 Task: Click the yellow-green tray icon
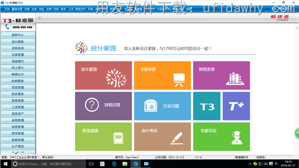pos(255,164)
